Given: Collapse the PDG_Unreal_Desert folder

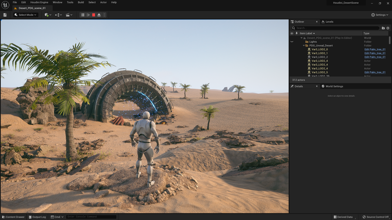Looking at the screenshot, I should pyautogui.click(x=304, y=46).
